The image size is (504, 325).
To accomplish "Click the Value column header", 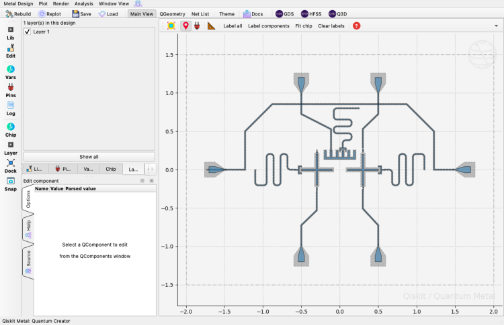I will (x=57, y=188).
